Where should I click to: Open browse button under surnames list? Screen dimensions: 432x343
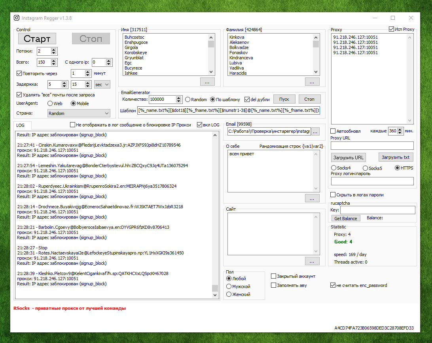(312, 82)
